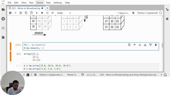The width and height of the screenshot is (170, 95).
Task: Restart kernel and run all cells
Action: (53, 13)
